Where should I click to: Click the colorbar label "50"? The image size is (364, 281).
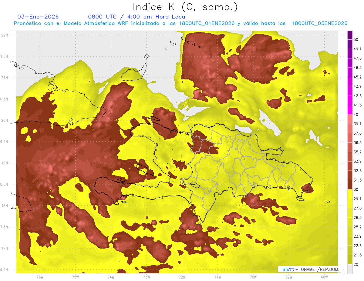[357, 39]
